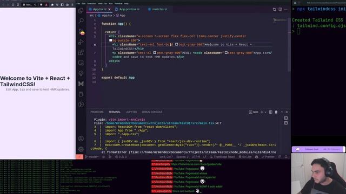
Task: Click the browser share icon
Action: pyautogui.click(x=35, y=5)
